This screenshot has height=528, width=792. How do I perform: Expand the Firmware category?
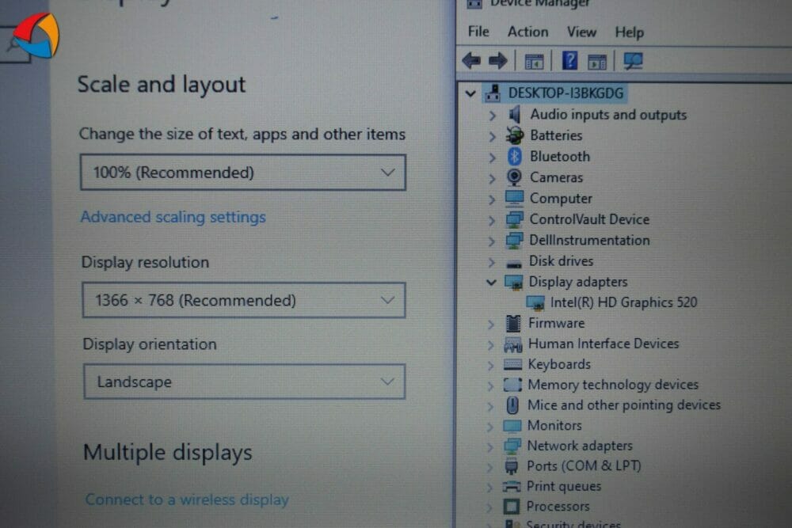click(491, 324)
